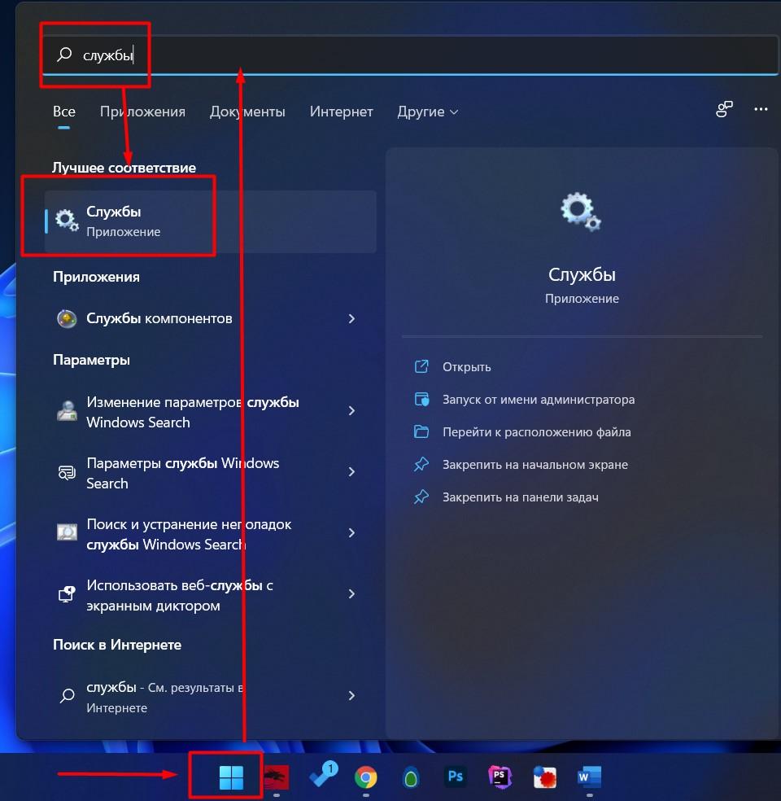Click the search field containing 'службы'
This screenshot has width=781, height=801.
pyautogui.click(x=411, y=55)
